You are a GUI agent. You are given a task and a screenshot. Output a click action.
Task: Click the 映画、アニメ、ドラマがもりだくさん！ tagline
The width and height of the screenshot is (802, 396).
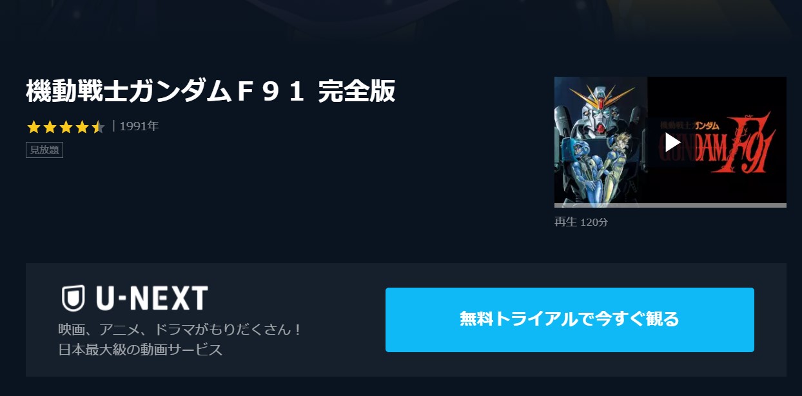point(181,330)
